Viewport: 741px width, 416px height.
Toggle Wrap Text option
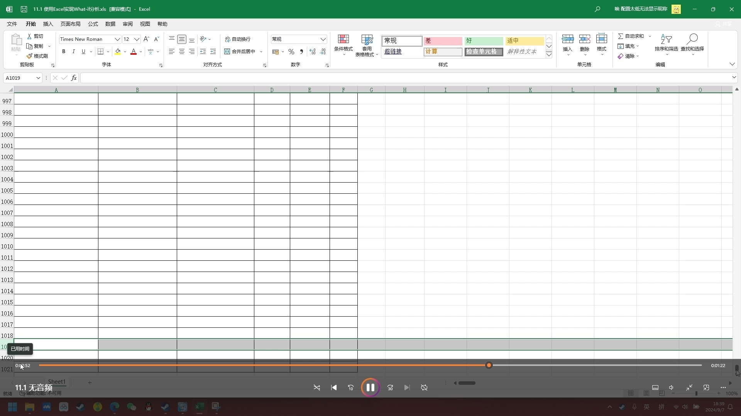pyautogui.click(x=238, y=39)
